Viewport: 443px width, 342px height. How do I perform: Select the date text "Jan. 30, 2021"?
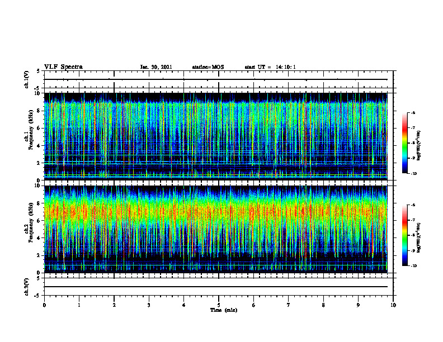[156, 67]
